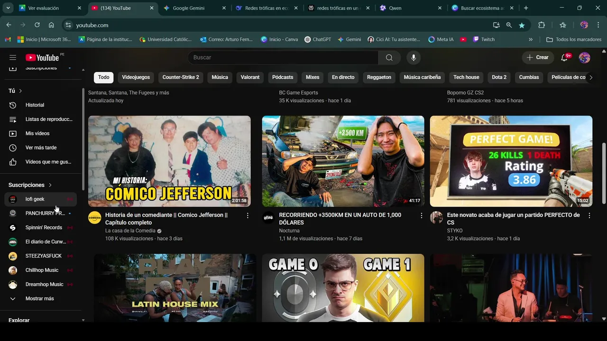Click the Crear button
Screen dimensions: 607x341
click(x=537, y=57)
